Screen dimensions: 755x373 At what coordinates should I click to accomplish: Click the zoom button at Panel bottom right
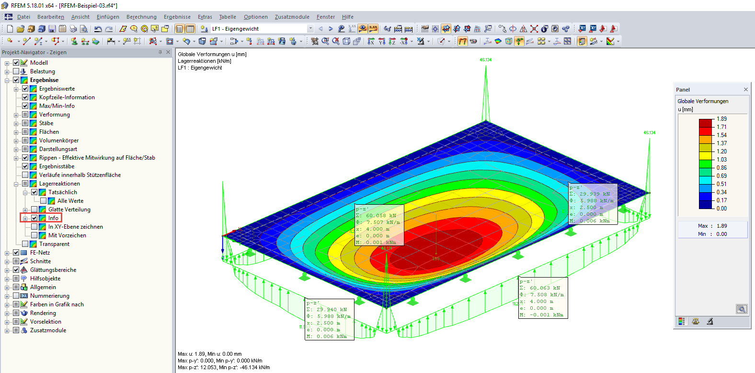(x=741, y=309)
